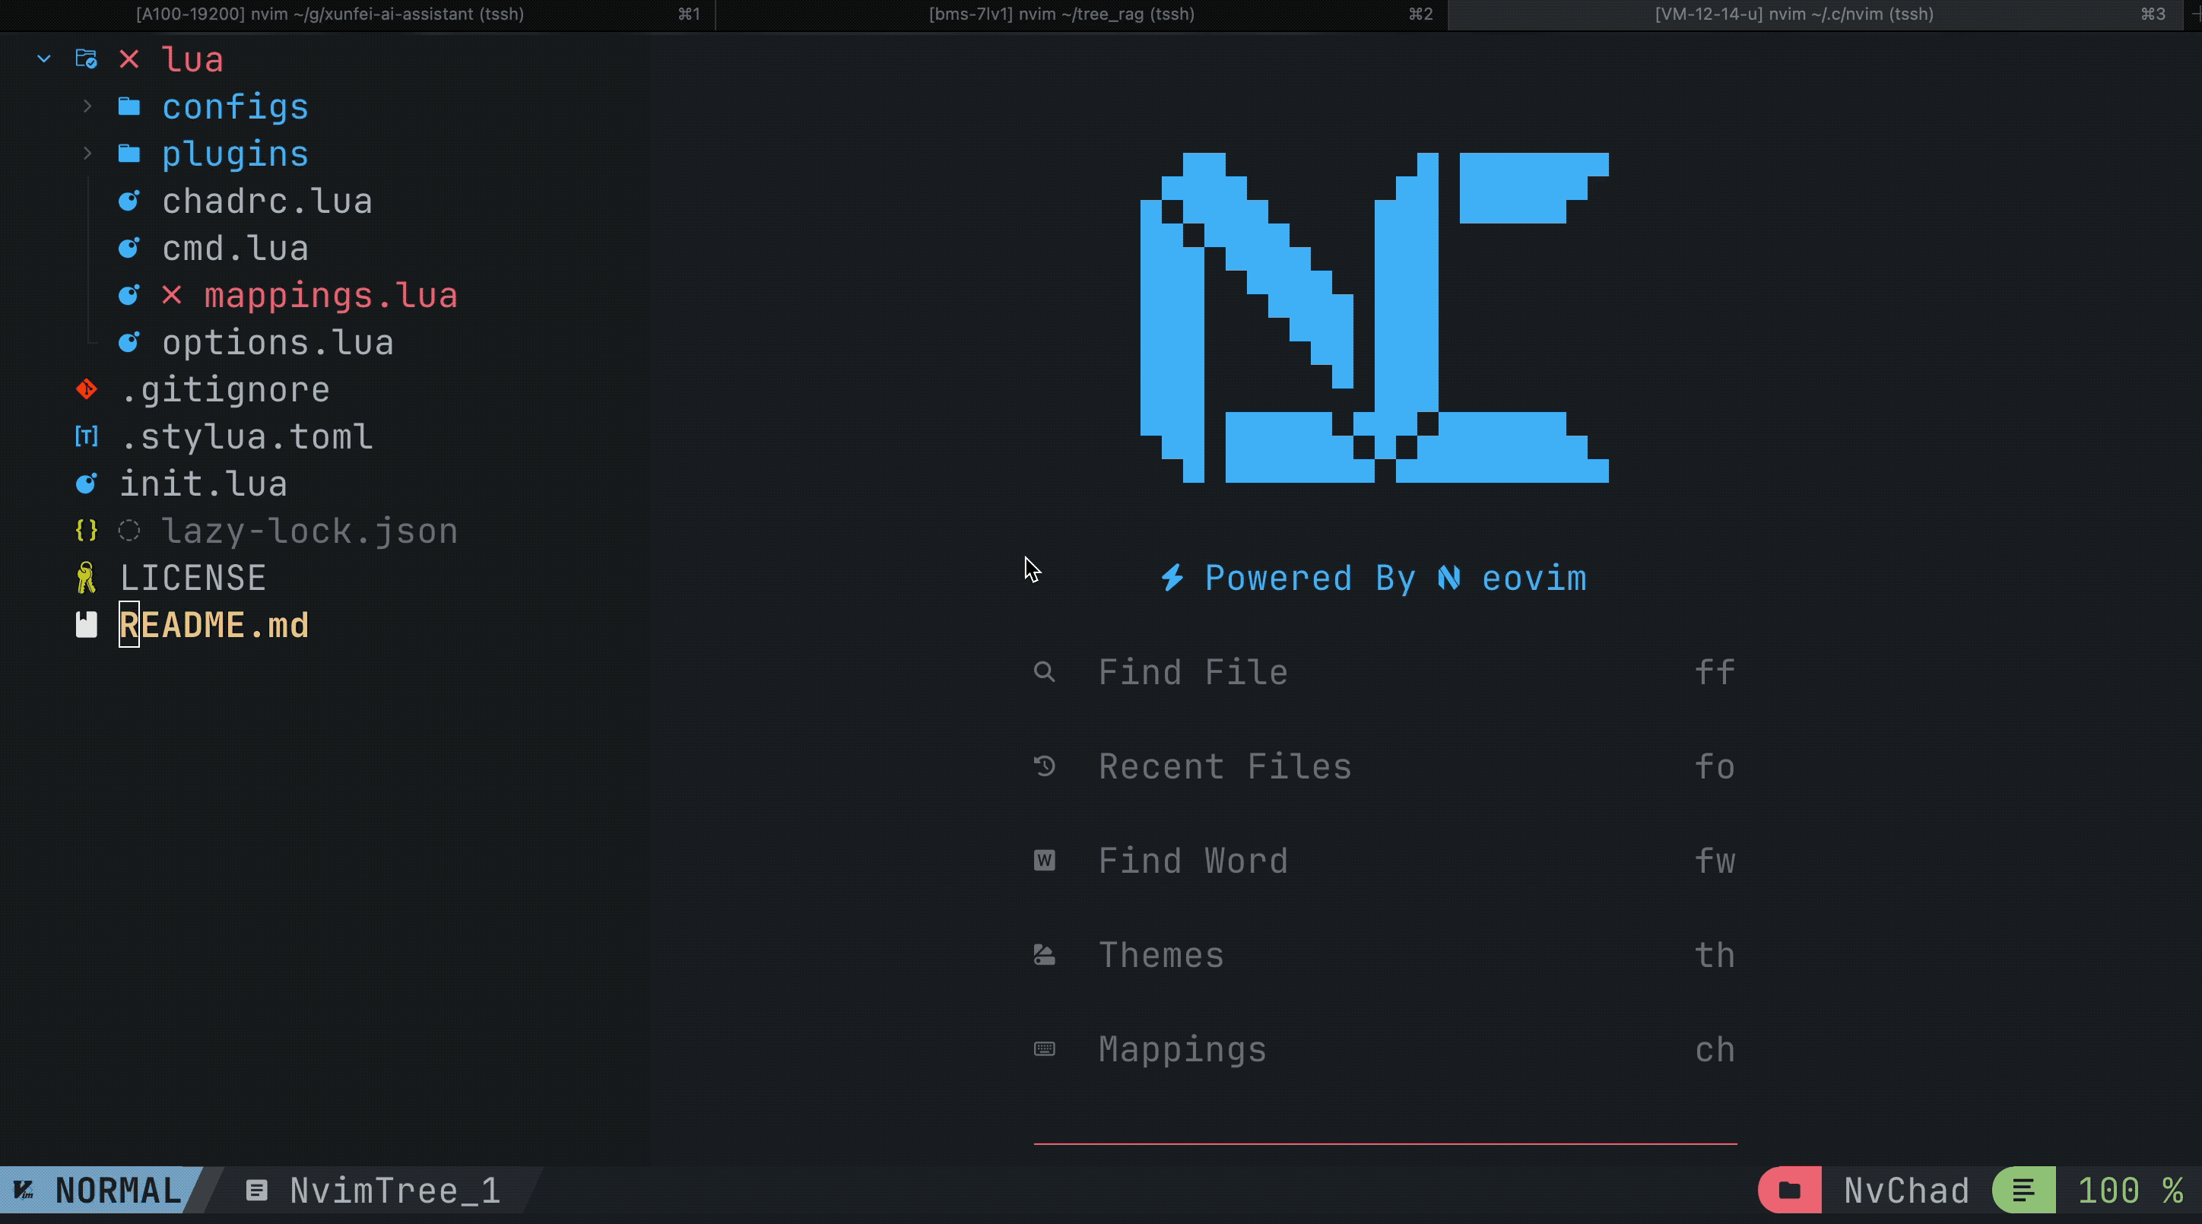
Task: Click the configs folder icon
Action: pyautogui.click(x=129, y=106)
